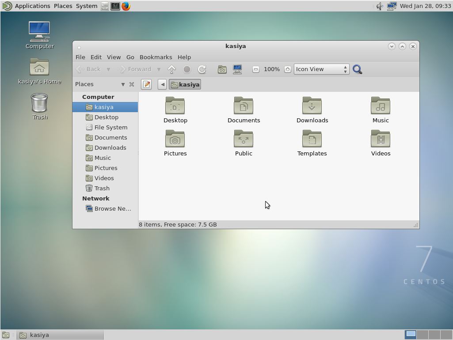Toggle location text entry with pencil icon

[146, 84]
